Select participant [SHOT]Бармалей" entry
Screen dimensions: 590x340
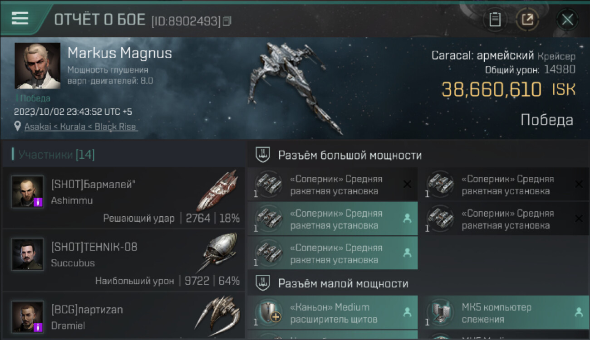123,197
